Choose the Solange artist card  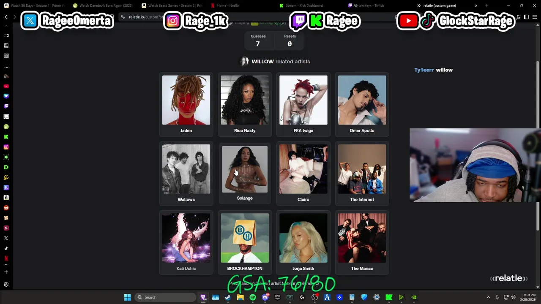coord(245,173)
